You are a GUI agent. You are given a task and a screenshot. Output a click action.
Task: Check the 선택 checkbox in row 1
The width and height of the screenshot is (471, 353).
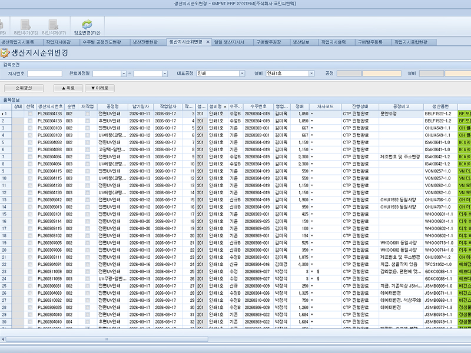coord(30,114)
